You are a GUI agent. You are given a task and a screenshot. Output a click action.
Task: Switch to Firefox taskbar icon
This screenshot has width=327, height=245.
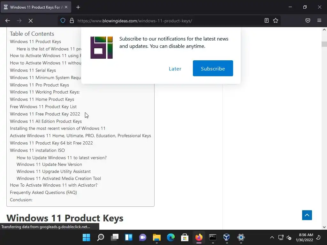tap(199, 237)
